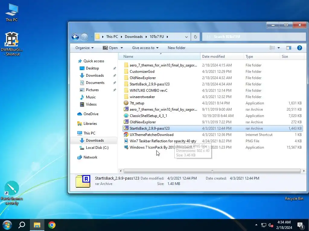Select the OldNewExplorer folder icon
The height and width of the screenshot is (231, 309).
(x=126, y=78)
